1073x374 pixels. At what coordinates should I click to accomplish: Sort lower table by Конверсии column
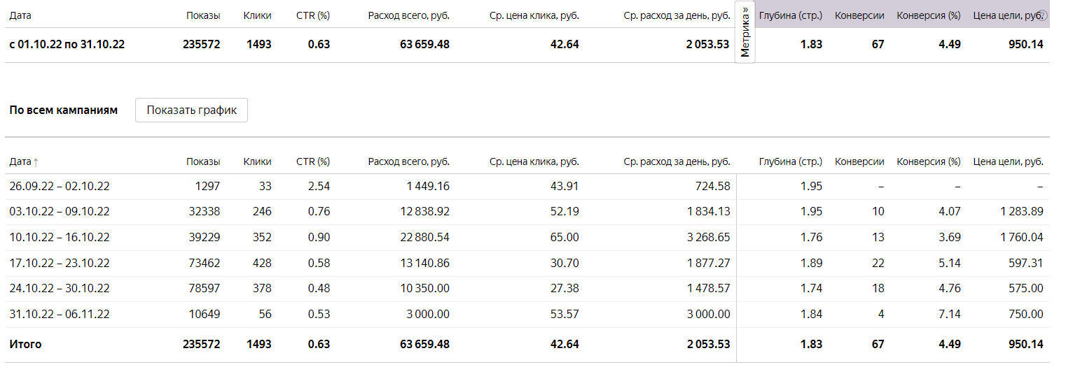tap(859, 161)
